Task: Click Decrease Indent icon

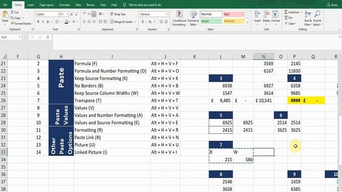Action: (x=100, y=21)
